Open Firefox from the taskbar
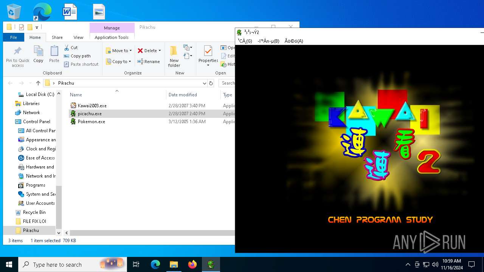 coord(192,264)
